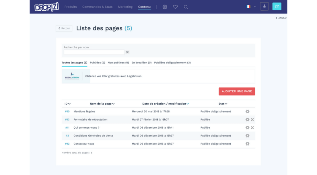
Task: Focus the Recherche par nom field
Action: click(94, 52)
